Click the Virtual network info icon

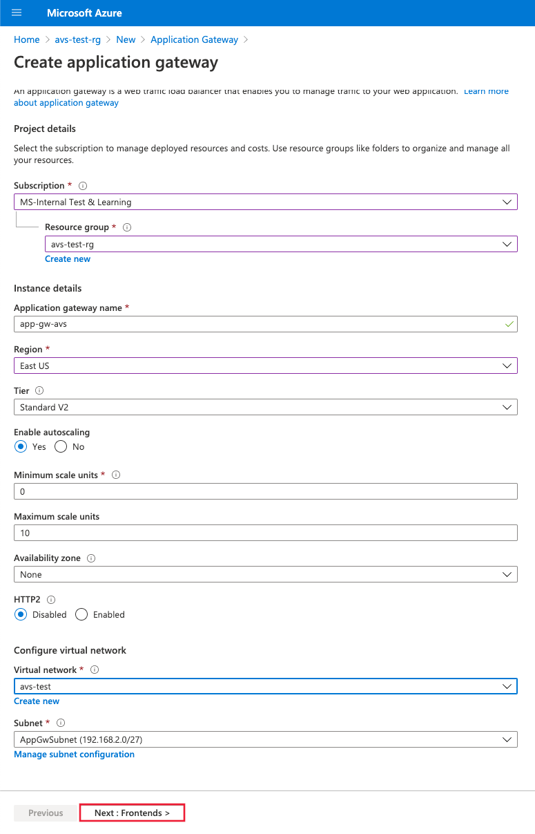pos(95,670)
